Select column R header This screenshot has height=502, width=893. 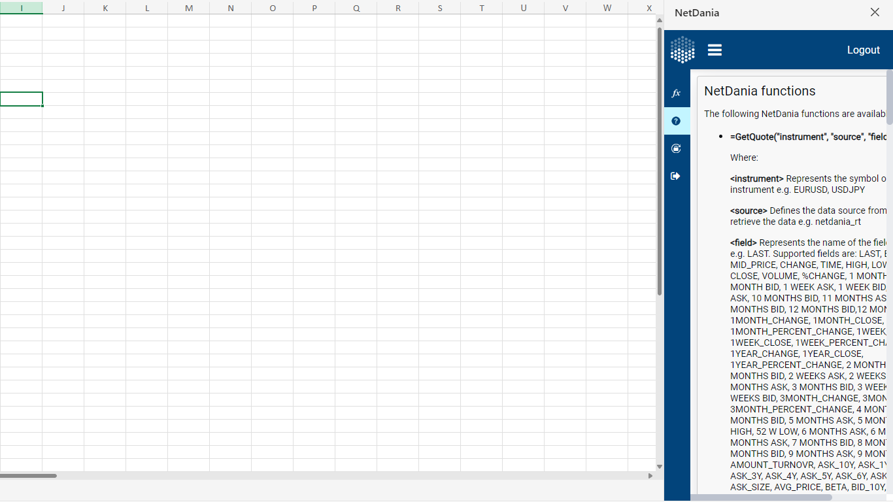[x=398, y=8]
